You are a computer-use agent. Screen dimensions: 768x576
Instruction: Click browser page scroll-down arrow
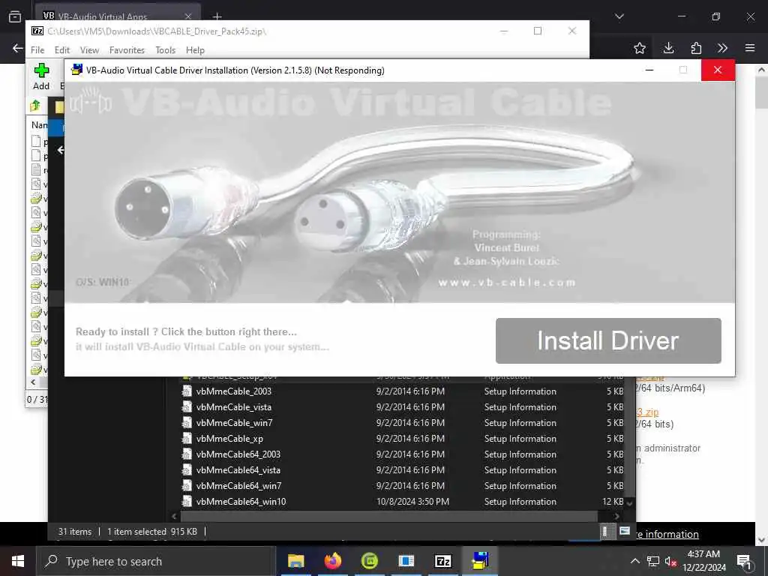click(762, 540)
